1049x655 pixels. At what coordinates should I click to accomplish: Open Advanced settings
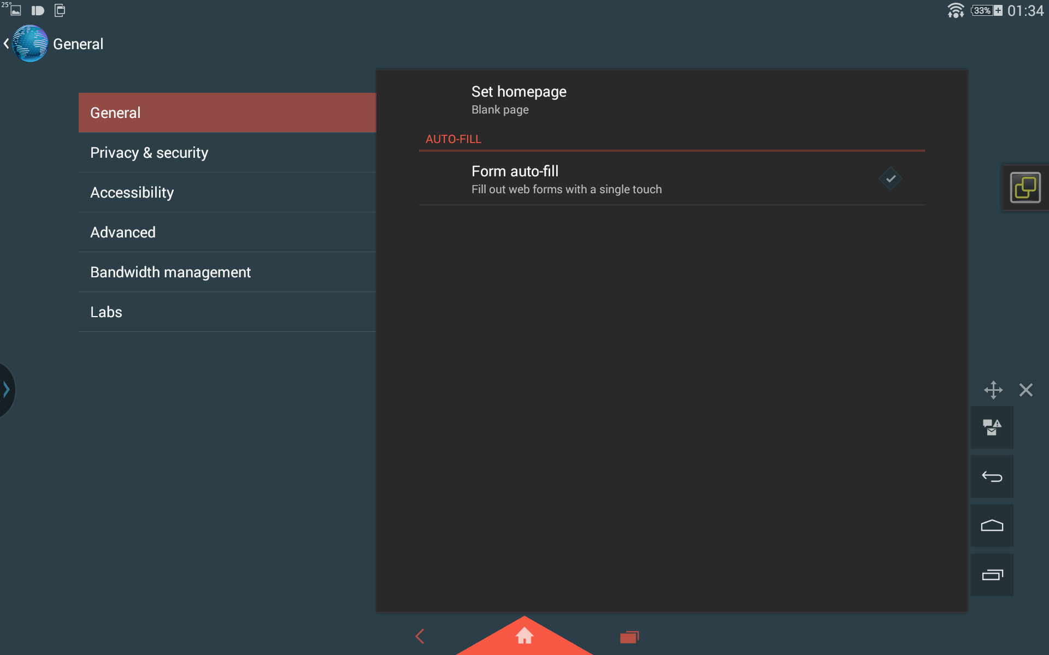pyautogui.click(x=227, y=232)
